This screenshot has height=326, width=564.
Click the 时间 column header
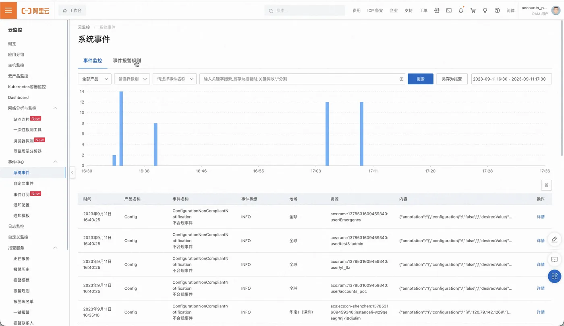pyautogui.click(x=87, y=199)
